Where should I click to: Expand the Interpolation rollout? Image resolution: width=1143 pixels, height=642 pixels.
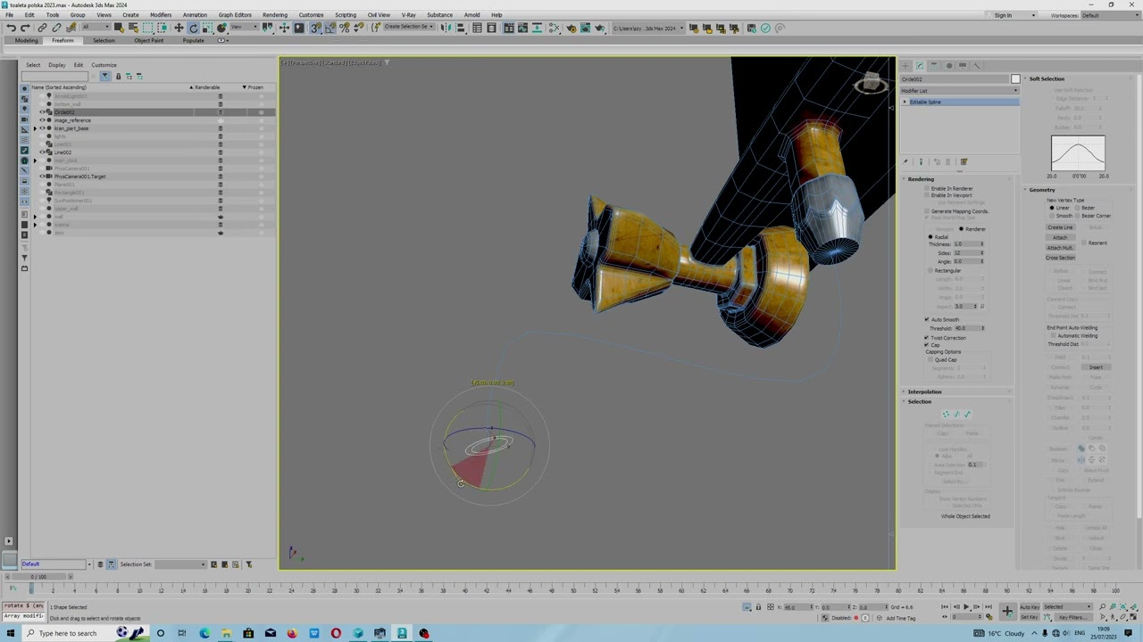[924, 391]
